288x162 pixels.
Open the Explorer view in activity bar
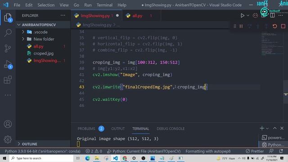point(8,18)
